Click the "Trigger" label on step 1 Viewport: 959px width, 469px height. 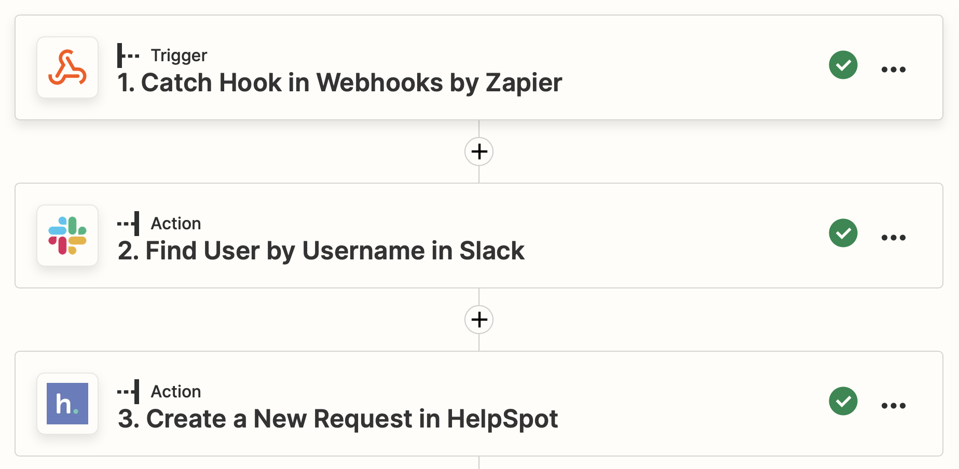click(x=179, y=56)
